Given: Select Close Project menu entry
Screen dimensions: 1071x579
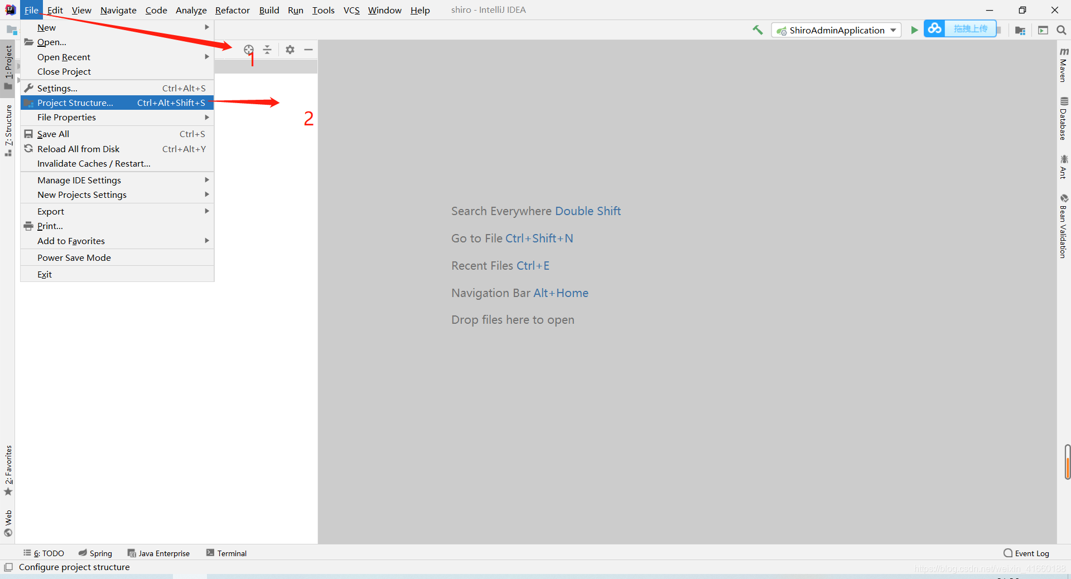Looking at the screenshot, I should (x=117, y=71).
